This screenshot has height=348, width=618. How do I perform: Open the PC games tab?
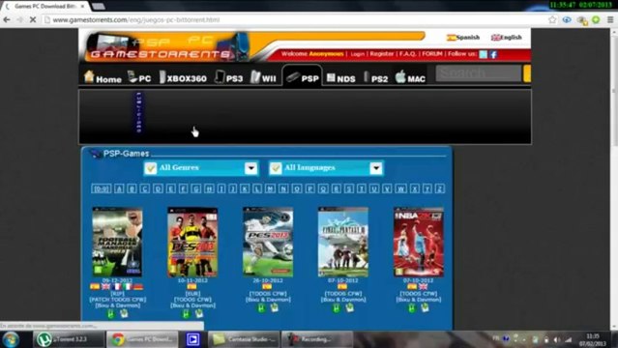[x=139, y=77]
